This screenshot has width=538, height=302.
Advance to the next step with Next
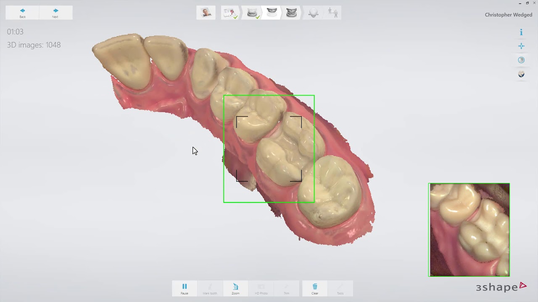click(55, 13)
